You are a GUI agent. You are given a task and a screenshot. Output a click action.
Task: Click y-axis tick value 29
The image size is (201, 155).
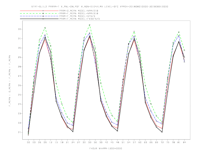[x=20, y=57]
